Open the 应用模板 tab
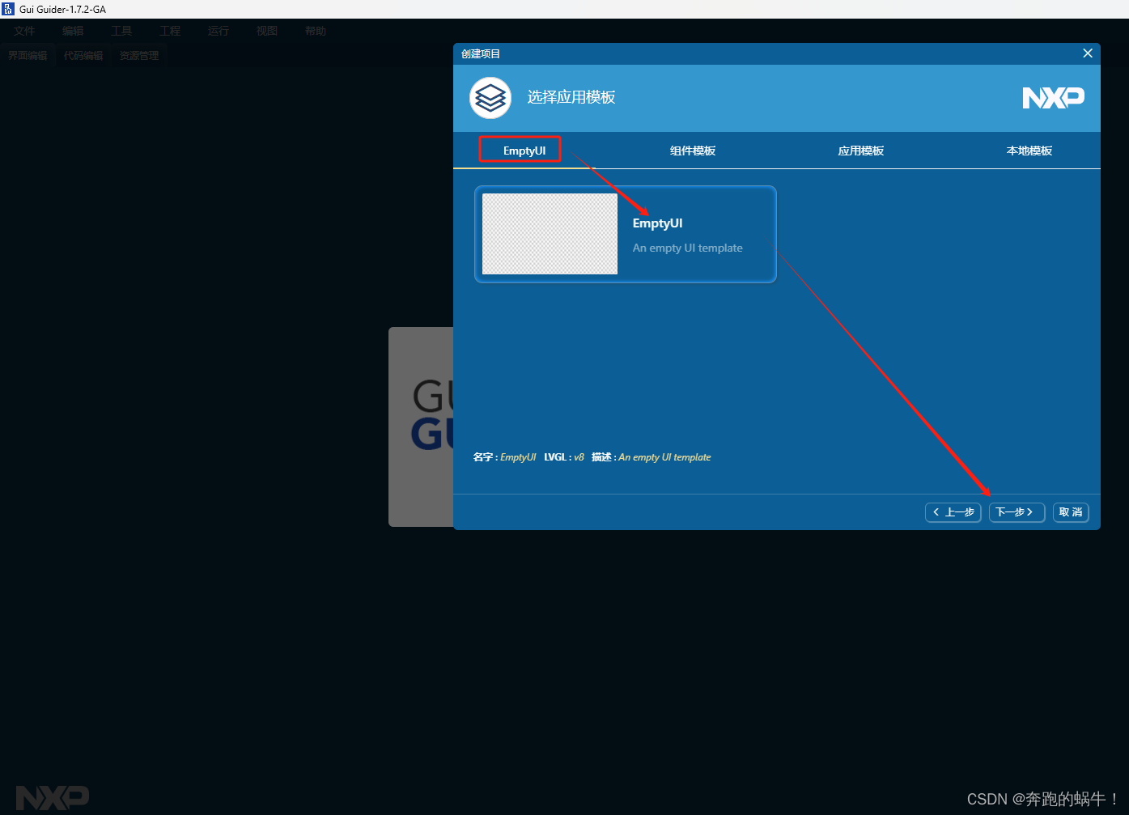The height and width of the screenshot is (815, 1129). click(861, 151)
